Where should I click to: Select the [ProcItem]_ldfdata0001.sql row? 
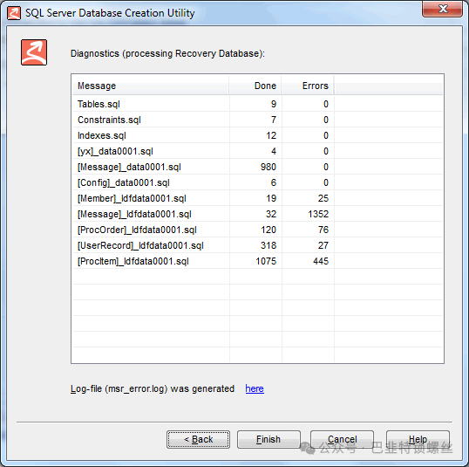point(257,261)
